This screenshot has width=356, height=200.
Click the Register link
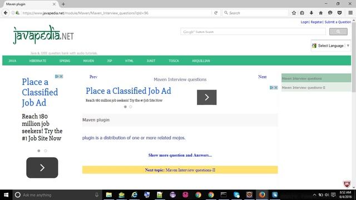[317, 22]
